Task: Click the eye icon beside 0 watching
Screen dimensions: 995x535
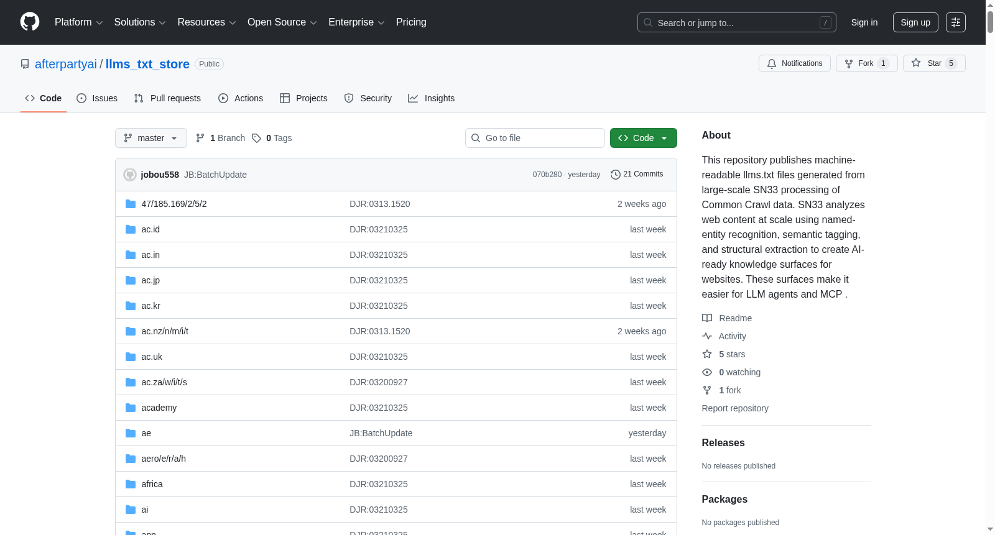Action: [x=707, y=372]
